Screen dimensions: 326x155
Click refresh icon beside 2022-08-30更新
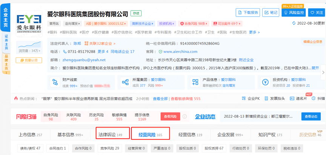pyautogui.click(x=294, y=23)
